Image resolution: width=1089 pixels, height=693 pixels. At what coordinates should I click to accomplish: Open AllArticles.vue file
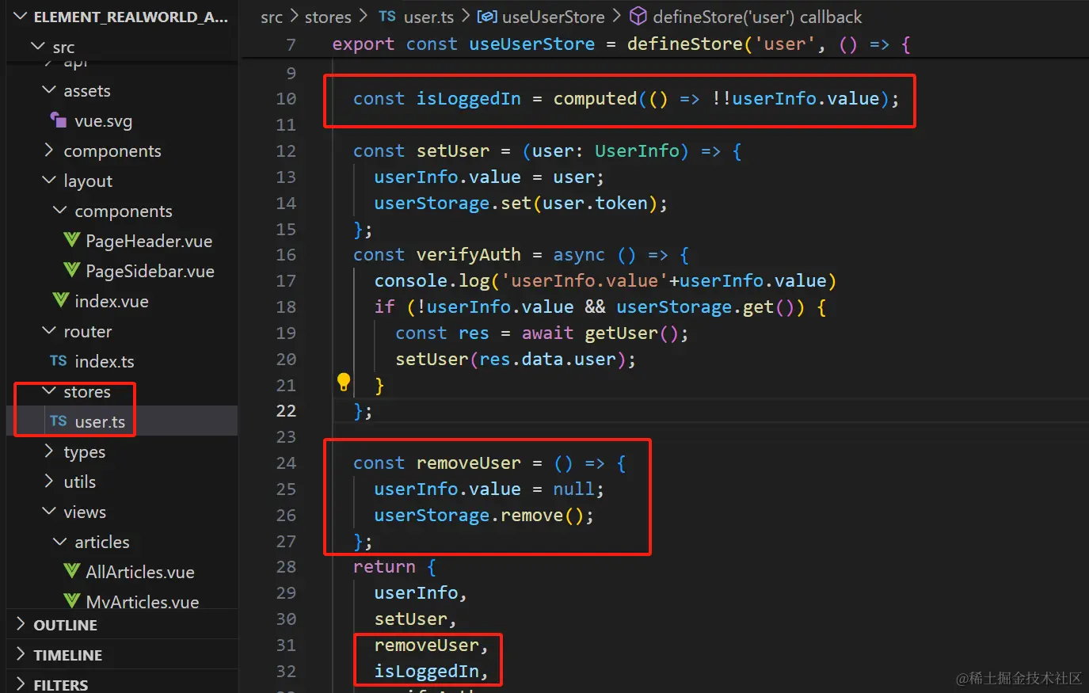(140, 572)
